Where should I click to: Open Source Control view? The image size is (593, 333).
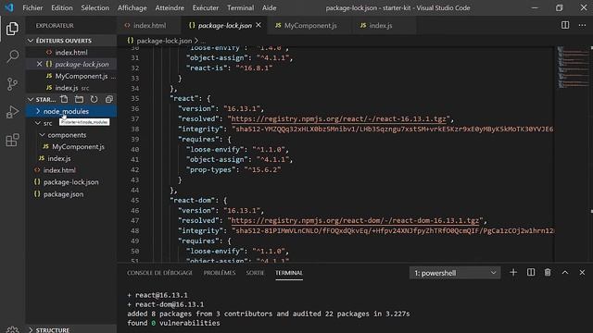pyautogui.click(x=12, y=84)
